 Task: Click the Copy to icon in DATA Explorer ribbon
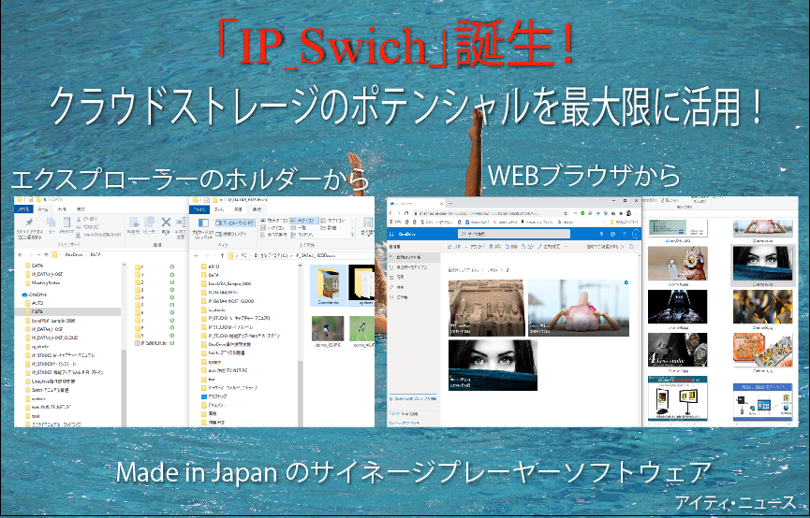[149, 222]
